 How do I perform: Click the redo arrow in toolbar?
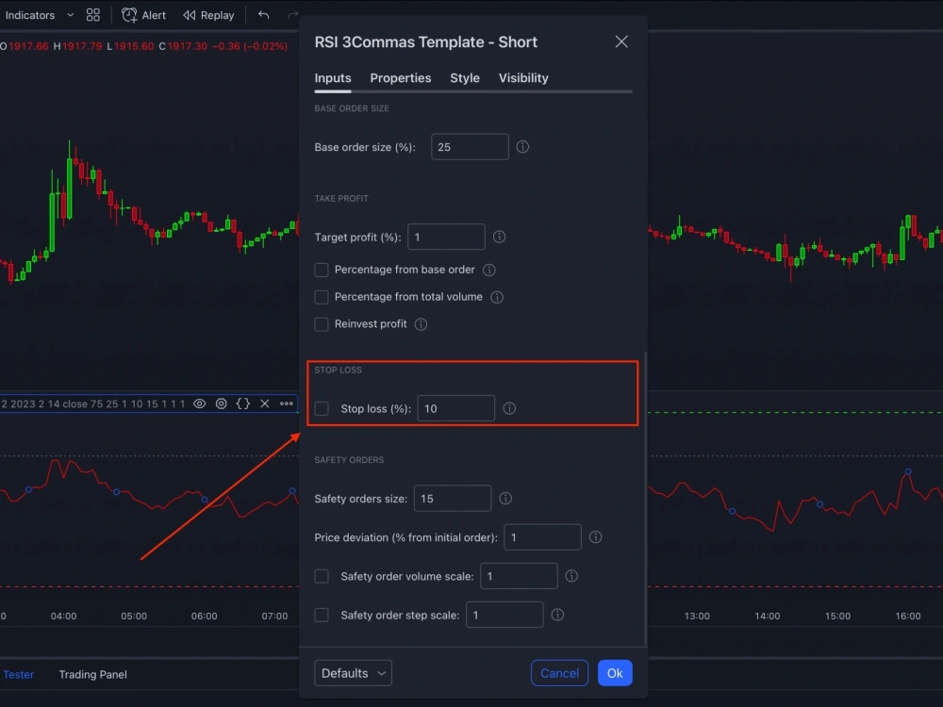point(292,14)
